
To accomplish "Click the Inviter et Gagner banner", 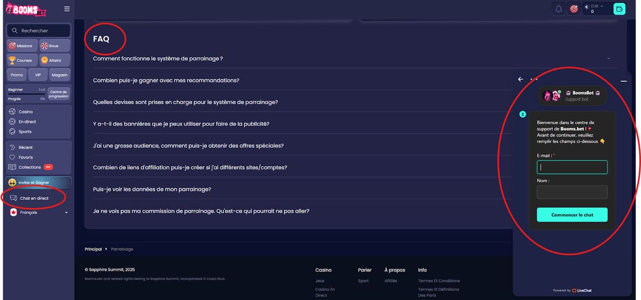I will [38, 183].
